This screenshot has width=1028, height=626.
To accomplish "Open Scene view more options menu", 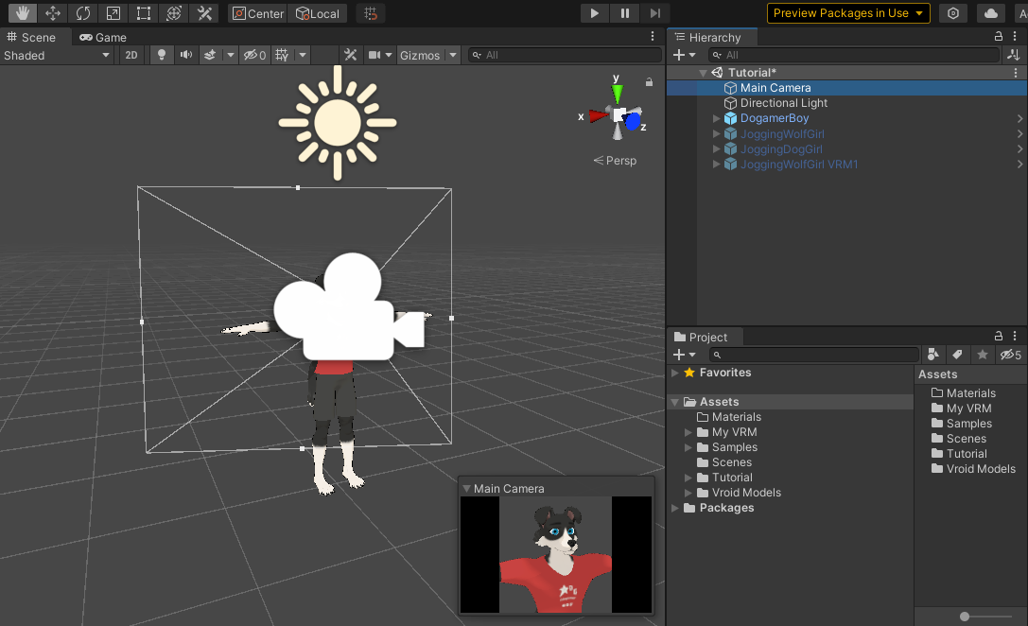I will click(653, 37).
